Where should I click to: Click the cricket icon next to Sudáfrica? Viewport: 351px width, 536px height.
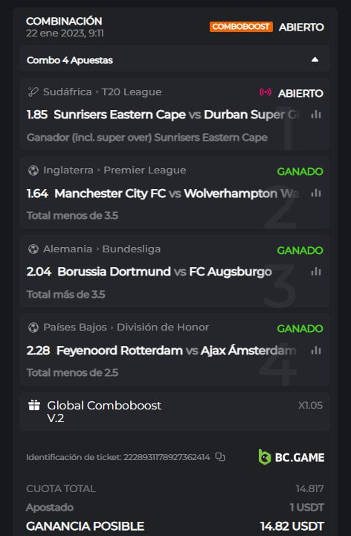pos(33,92)
